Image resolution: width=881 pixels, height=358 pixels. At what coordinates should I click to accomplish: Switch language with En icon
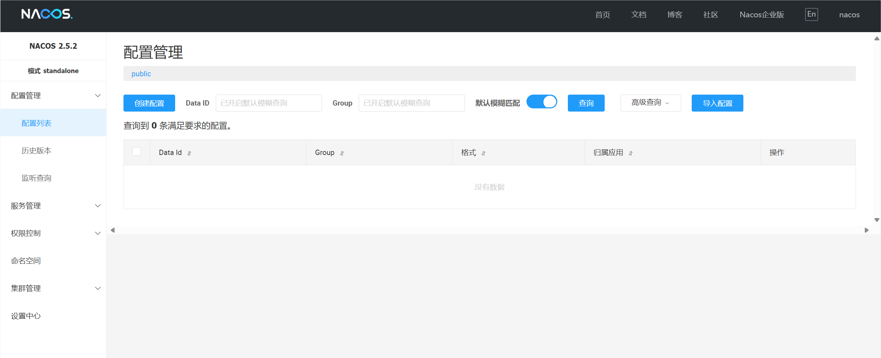(x=811, y=14)
